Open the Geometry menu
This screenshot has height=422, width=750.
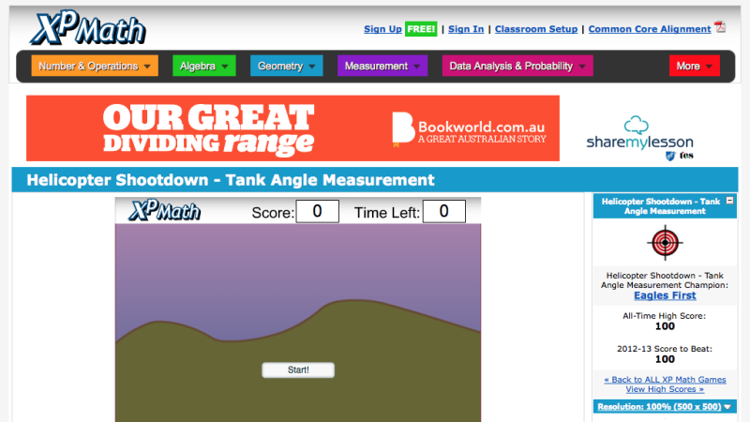click(x=286, y=67)
